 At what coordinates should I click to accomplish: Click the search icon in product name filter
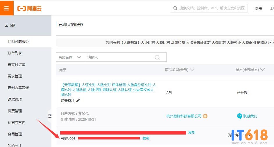pos(157,57)
